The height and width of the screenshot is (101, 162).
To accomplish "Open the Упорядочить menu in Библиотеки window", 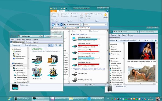I will [16, 45].
